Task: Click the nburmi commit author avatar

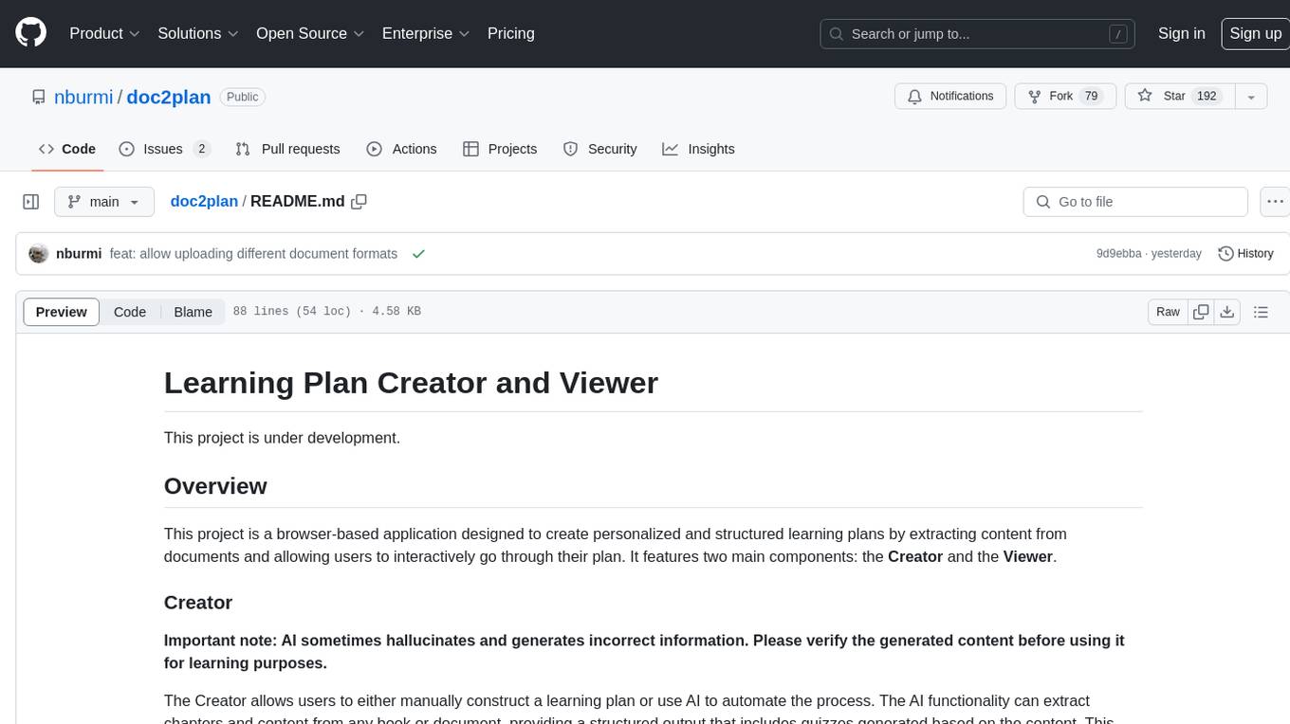Action: 39,254
